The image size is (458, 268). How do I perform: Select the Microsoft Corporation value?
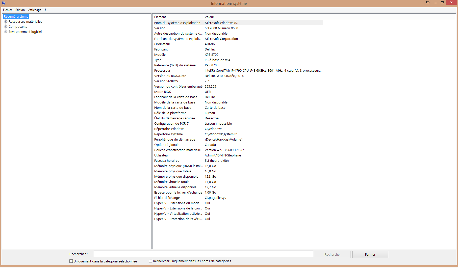tap(221, 39)
